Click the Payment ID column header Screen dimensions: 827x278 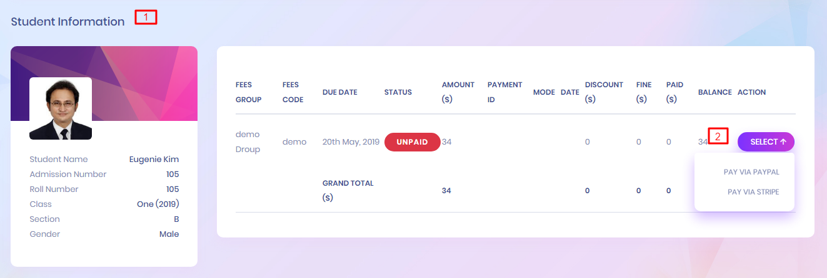point(504,92)
